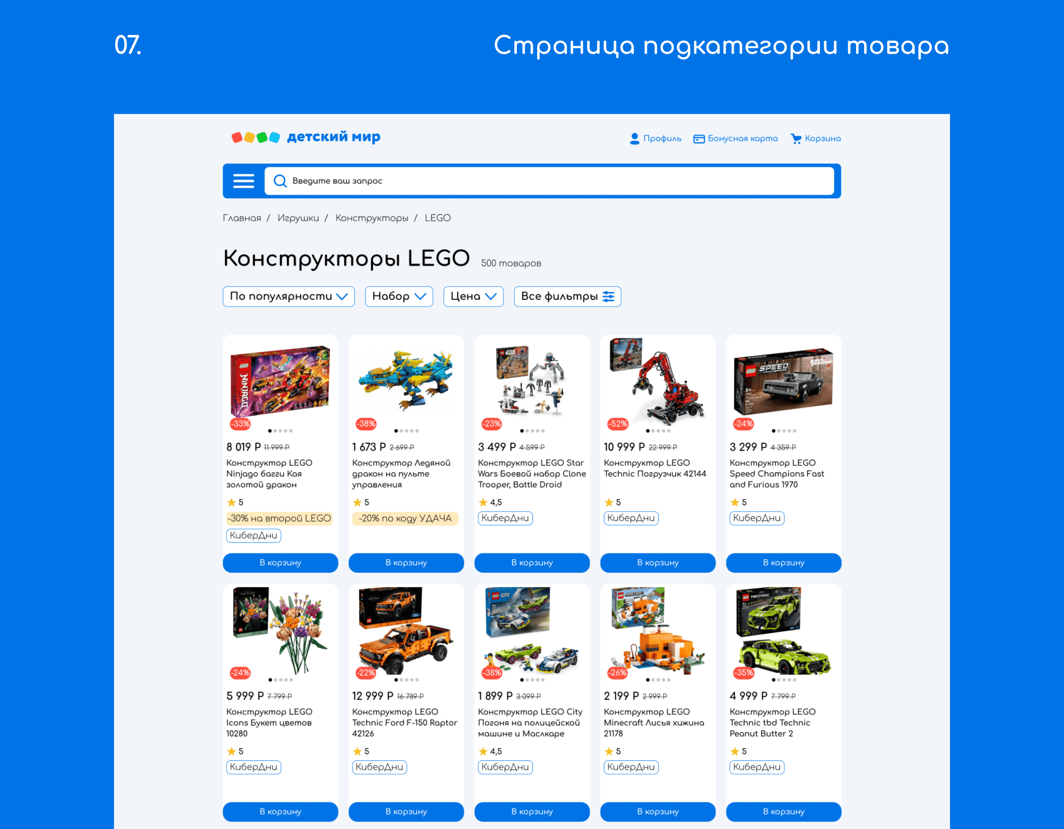Open Конструктор LEGO Minecraft Лисья хижина title
The height and width of the screenshot is (829, 1064).
pyautogui.click(x=654, y=723)
